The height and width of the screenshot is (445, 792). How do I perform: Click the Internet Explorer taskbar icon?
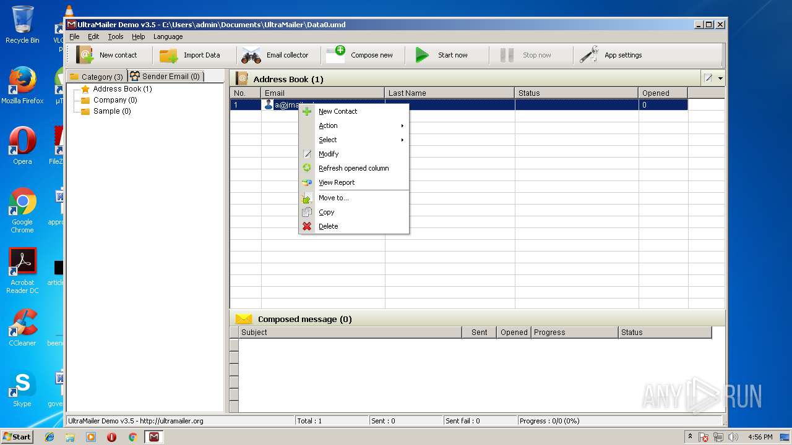[49, 437]
